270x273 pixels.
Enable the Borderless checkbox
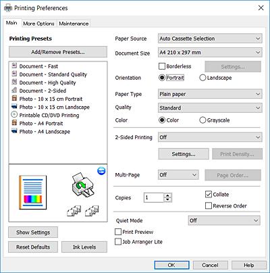pyautogui.click(x=162, y=66)
